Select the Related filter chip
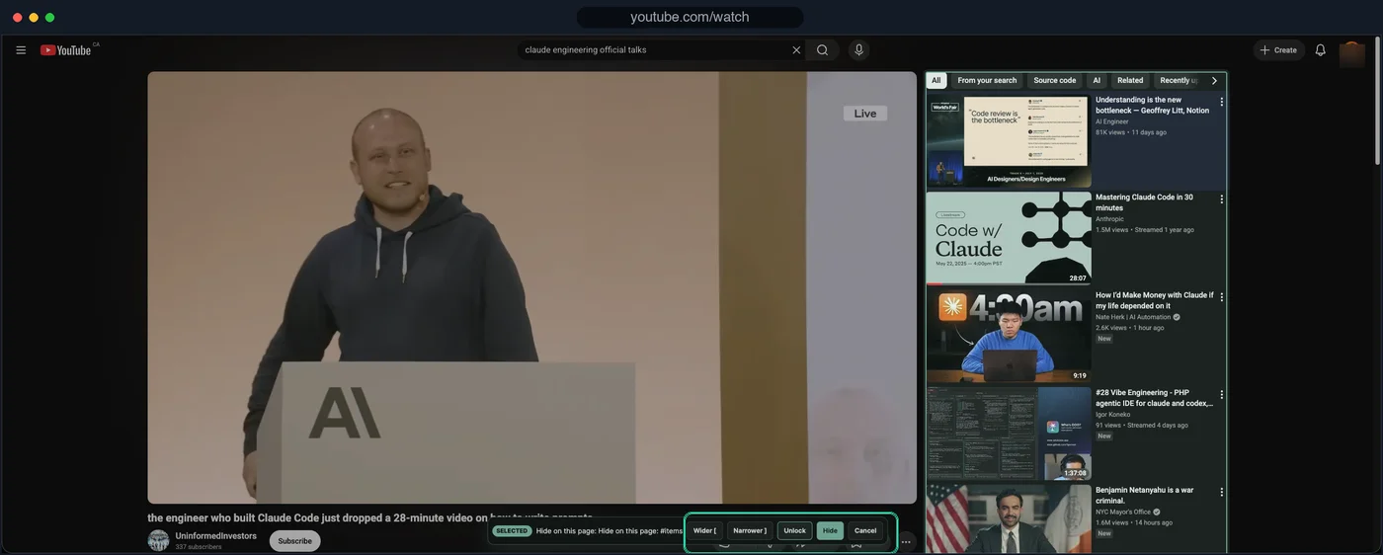The height and width of the screenshot is (555, 1383). click(x=1130, y=81)
